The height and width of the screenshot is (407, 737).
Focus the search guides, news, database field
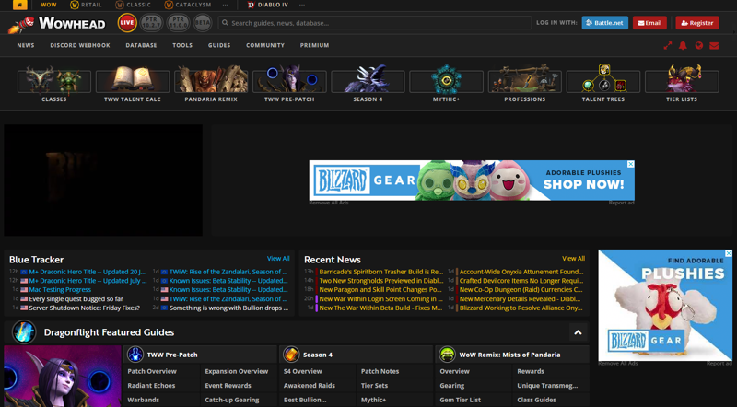tap(375, 22)
